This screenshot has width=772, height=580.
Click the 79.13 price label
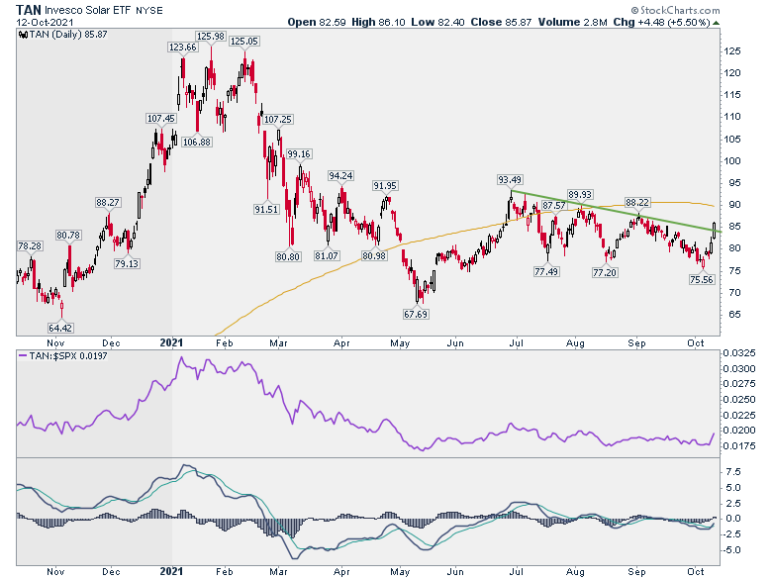tap(127, 263)
